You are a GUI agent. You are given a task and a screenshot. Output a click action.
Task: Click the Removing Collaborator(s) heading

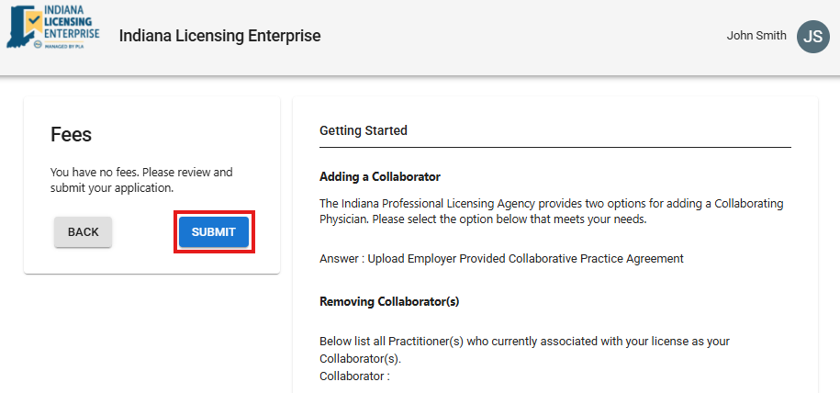(388, 300)
